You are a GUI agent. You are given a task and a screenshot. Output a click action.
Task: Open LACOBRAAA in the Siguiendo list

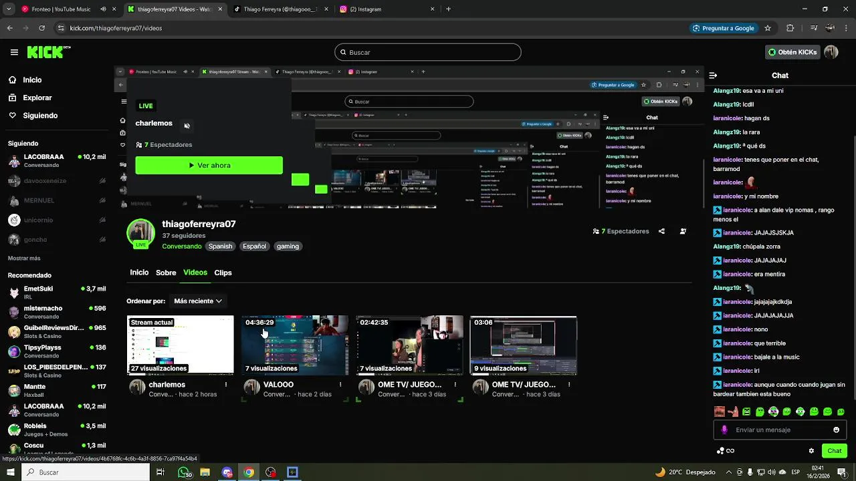point(57,161)
